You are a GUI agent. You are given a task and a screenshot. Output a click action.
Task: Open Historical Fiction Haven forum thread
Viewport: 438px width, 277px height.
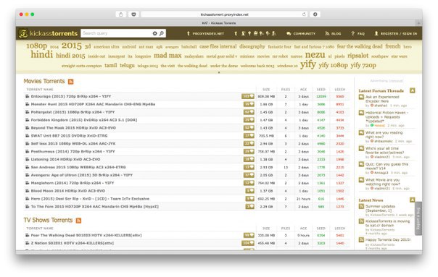[x=387, y=116]
